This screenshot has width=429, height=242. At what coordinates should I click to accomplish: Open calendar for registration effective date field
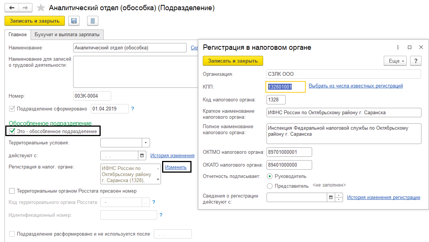[331, 198]
